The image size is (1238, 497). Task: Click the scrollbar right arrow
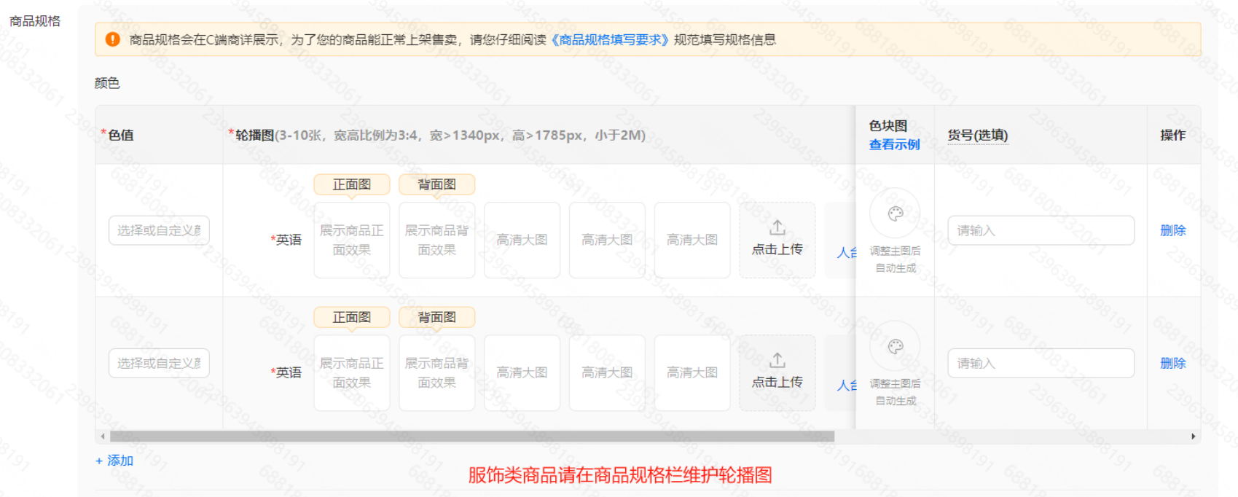tap(1193, 436)
